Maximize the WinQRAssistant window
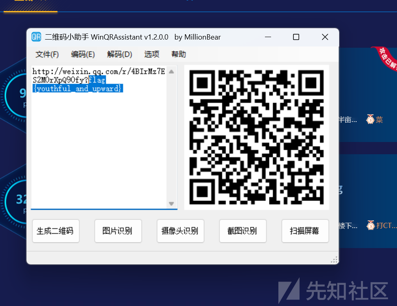 point(296,37)
